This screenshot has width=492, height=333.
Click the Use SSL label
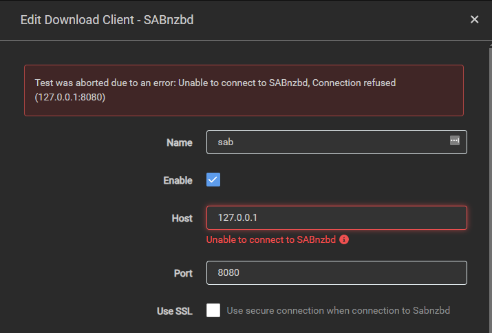175,312
